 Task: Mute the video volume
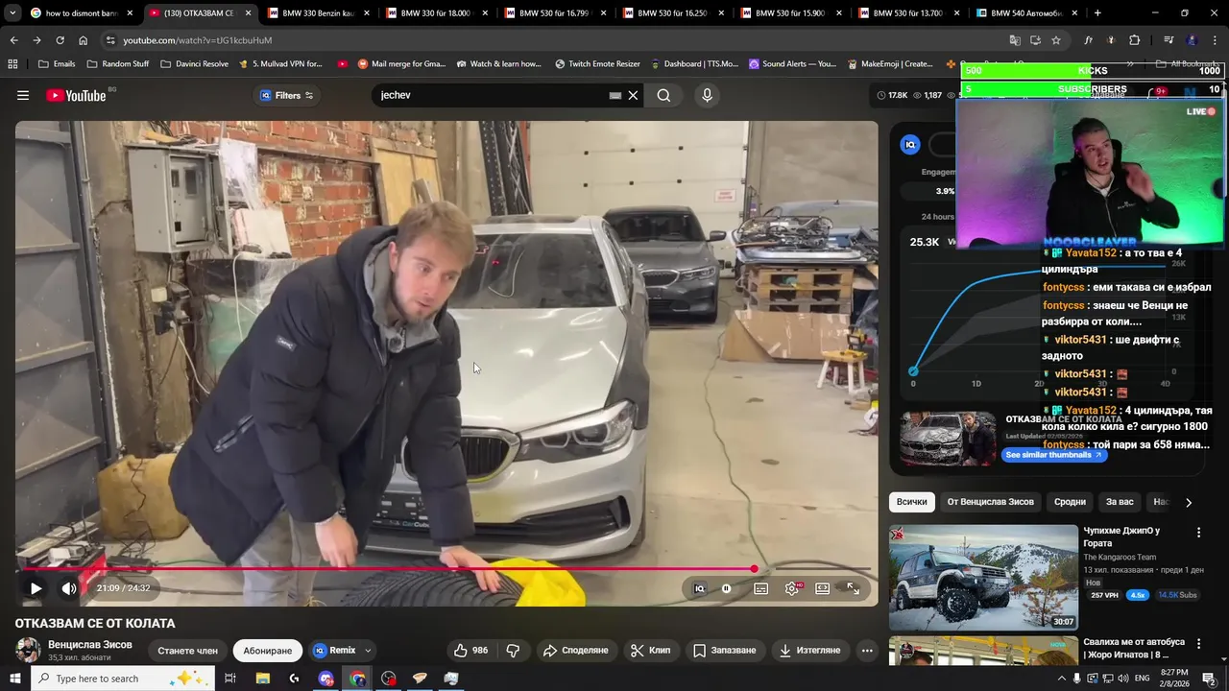coord(69,588)
